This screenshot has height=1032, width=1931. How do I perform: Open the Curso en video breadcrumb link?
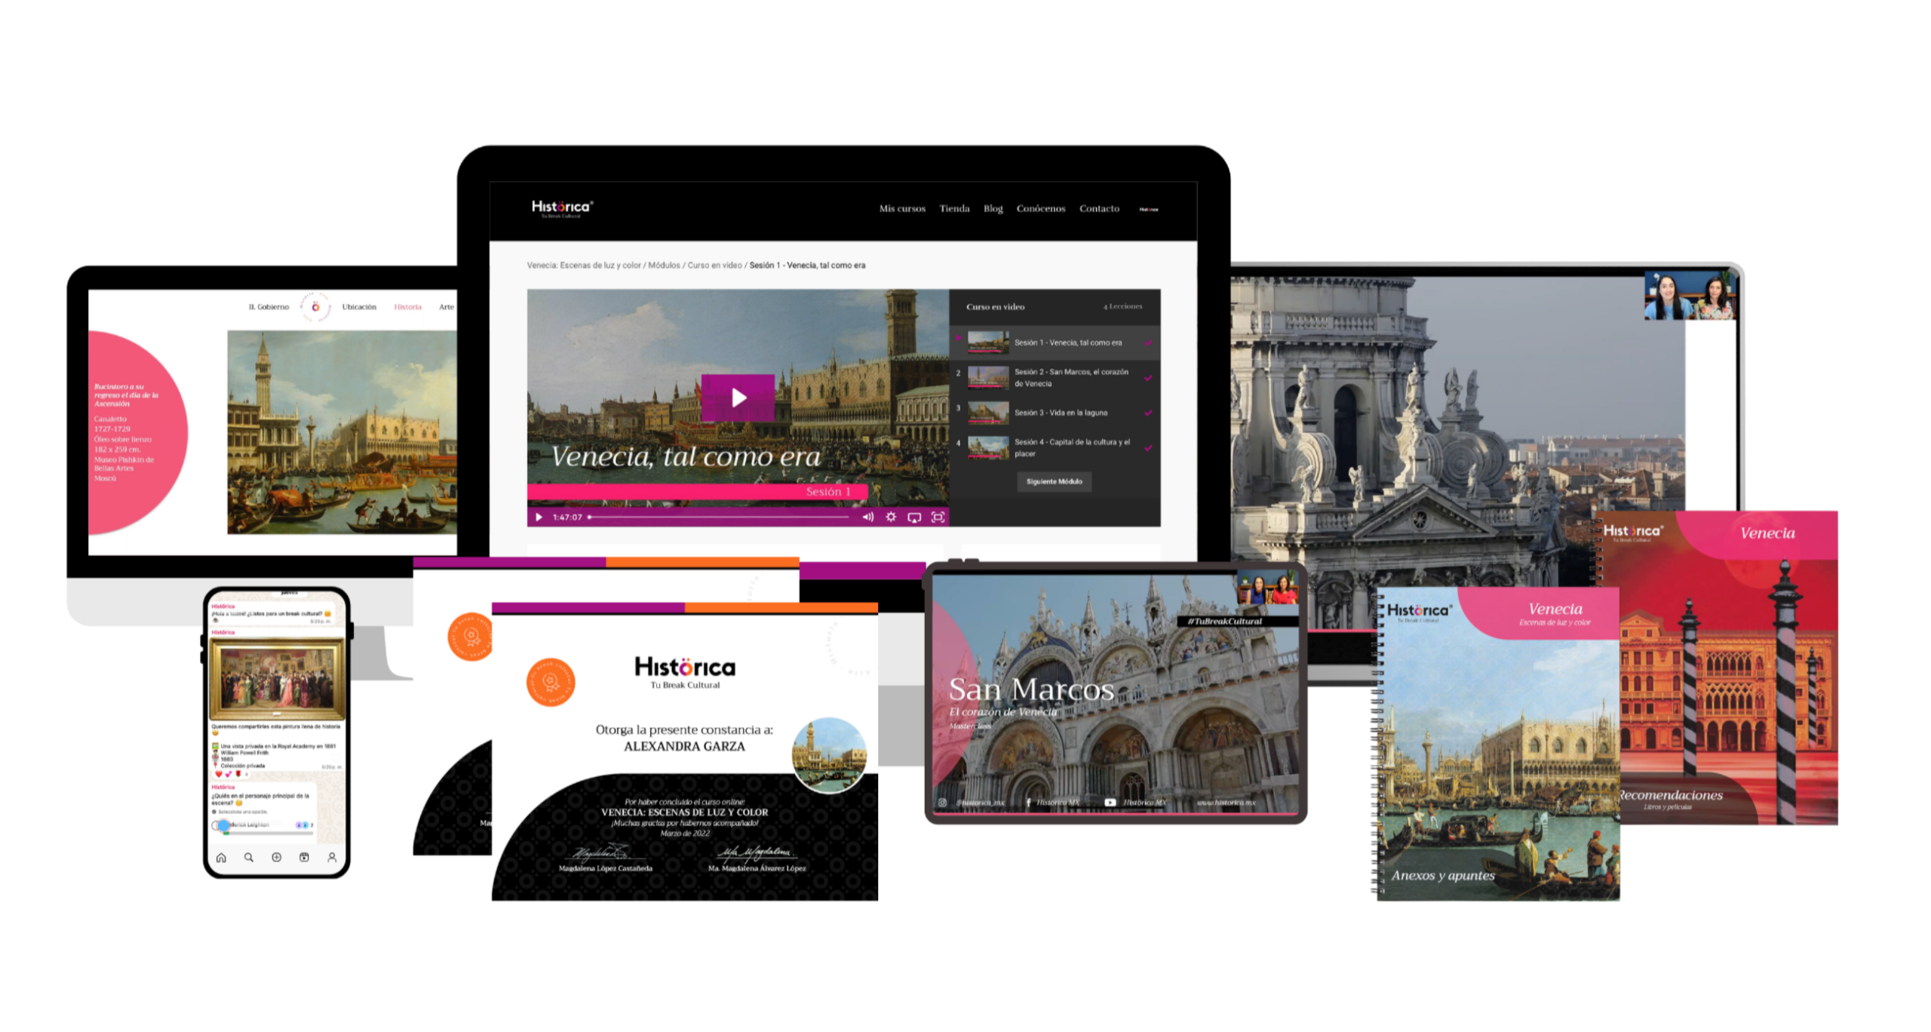(714, 266)
